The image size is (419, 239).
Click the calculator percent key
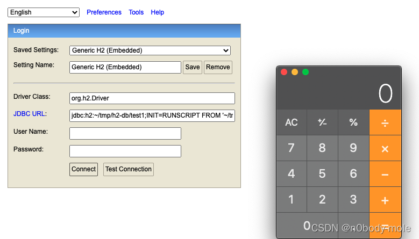point(353,122)
